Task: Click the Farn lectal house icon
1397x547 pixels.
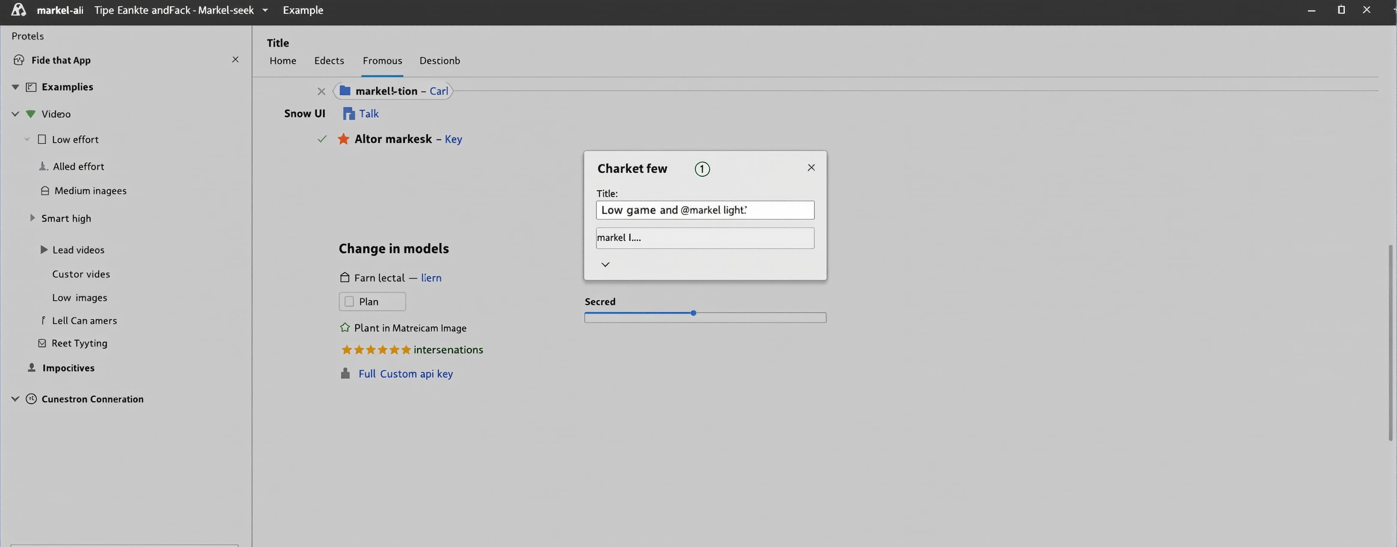Action: tap(345, 277)
